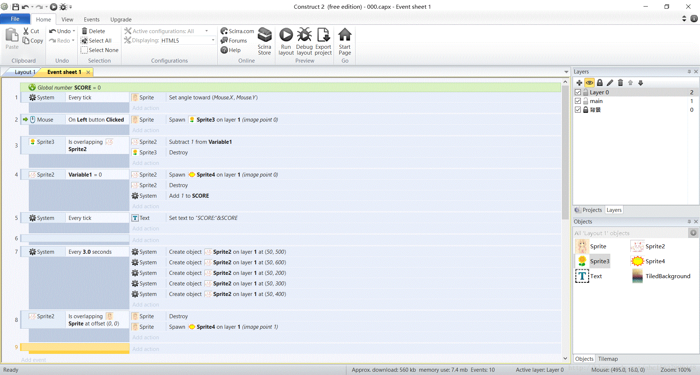Click the Debug bug icon in quick access toolbar
The height and width of the screenshot is (375, 700).
tap(63, 7)
